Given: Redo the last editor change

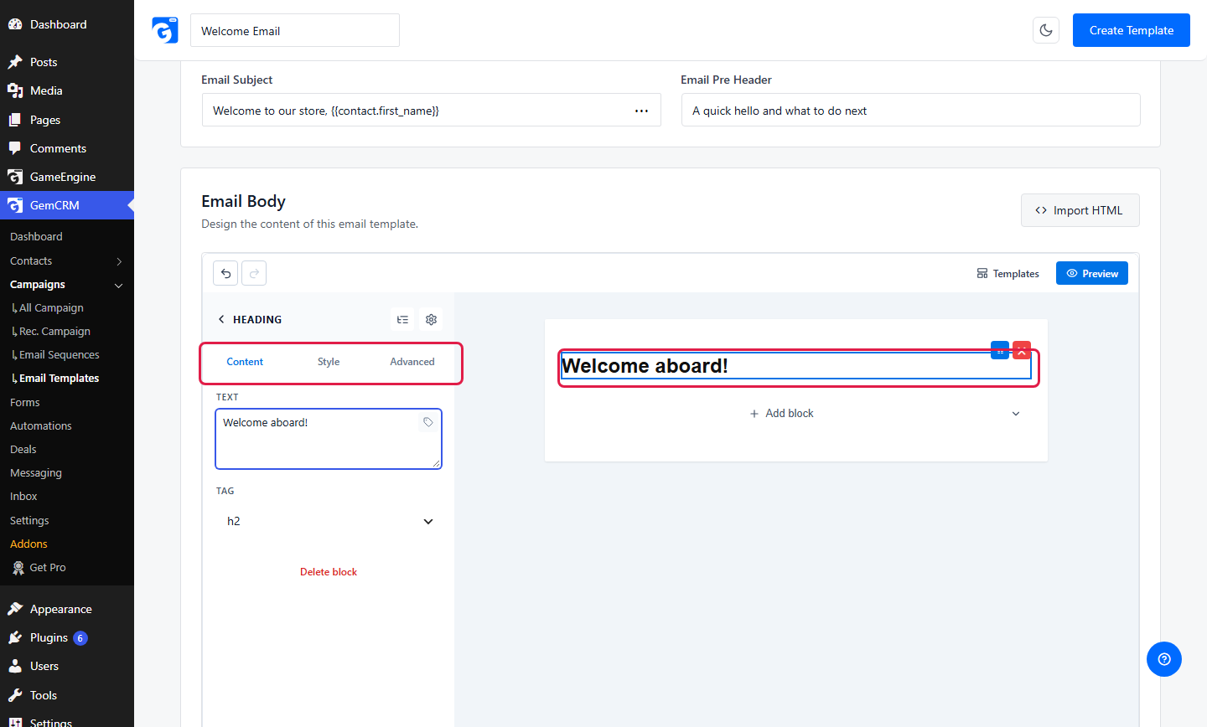Looking at the screenshot, I should pos(254,273).
